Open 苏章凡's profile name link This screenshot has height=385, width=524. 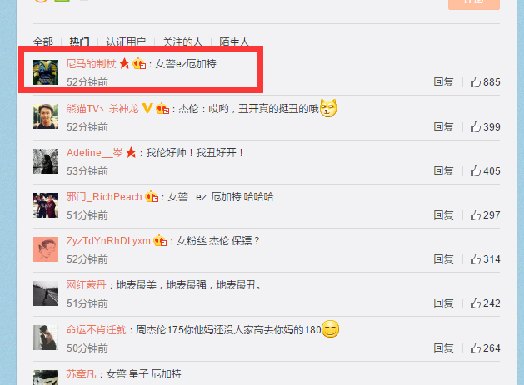(81, 373)
